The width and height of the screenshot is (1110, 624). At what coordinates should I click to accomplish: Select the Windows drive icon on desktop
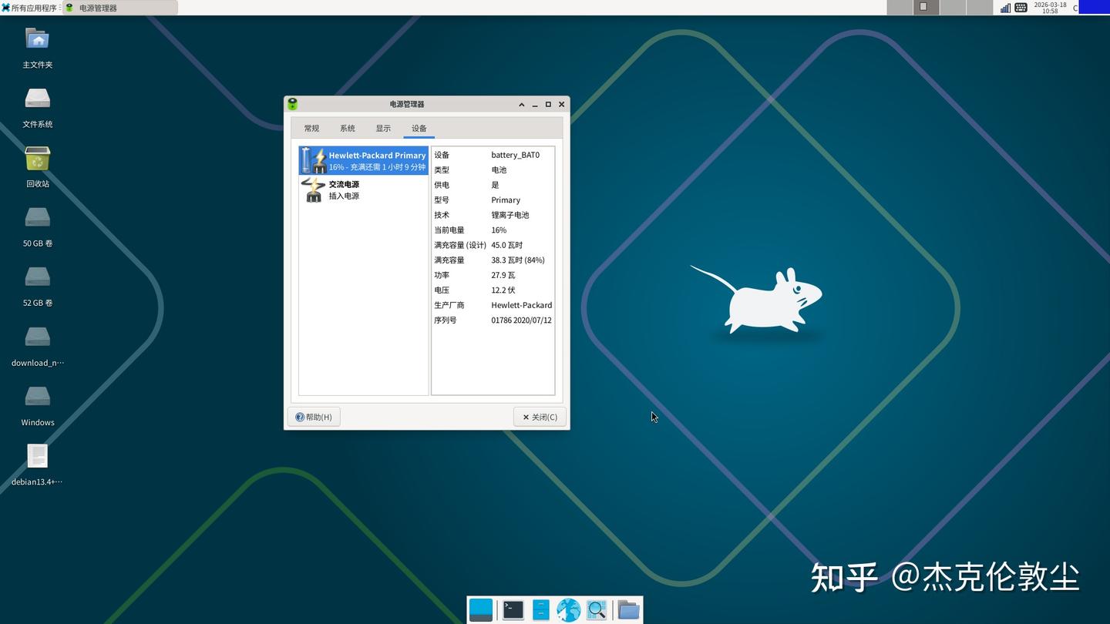[x=37, y=397]
